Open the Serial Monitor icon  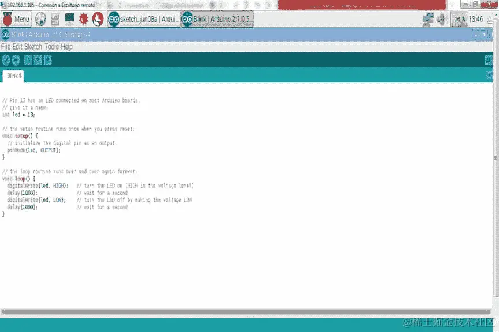coord(488,60)
